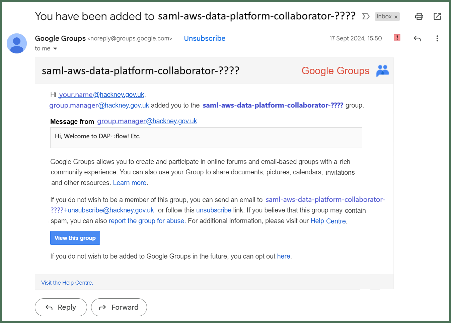The width and height of the screenshot is (451, 323).
Task: Open the bold saml-aws-data-platform-collaborator group link
Action: tap(273, 105)
